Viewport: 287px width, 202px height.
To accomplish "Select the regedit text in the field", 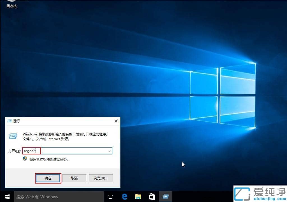I will tap(31, 151).
